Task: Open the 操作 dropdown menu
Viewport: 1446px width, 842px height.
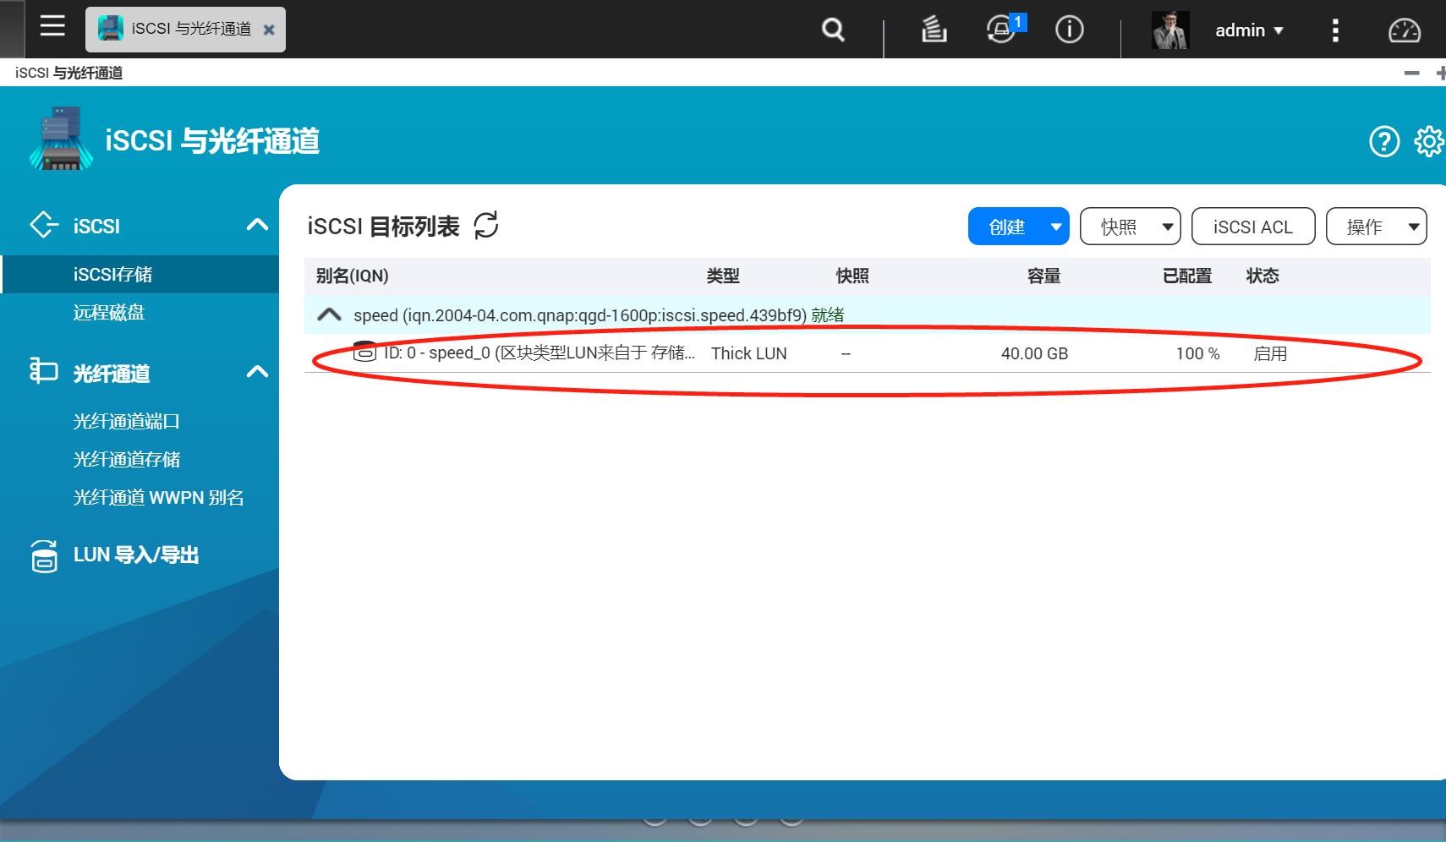Action: pyautogui.click(x=1377, y=226)
